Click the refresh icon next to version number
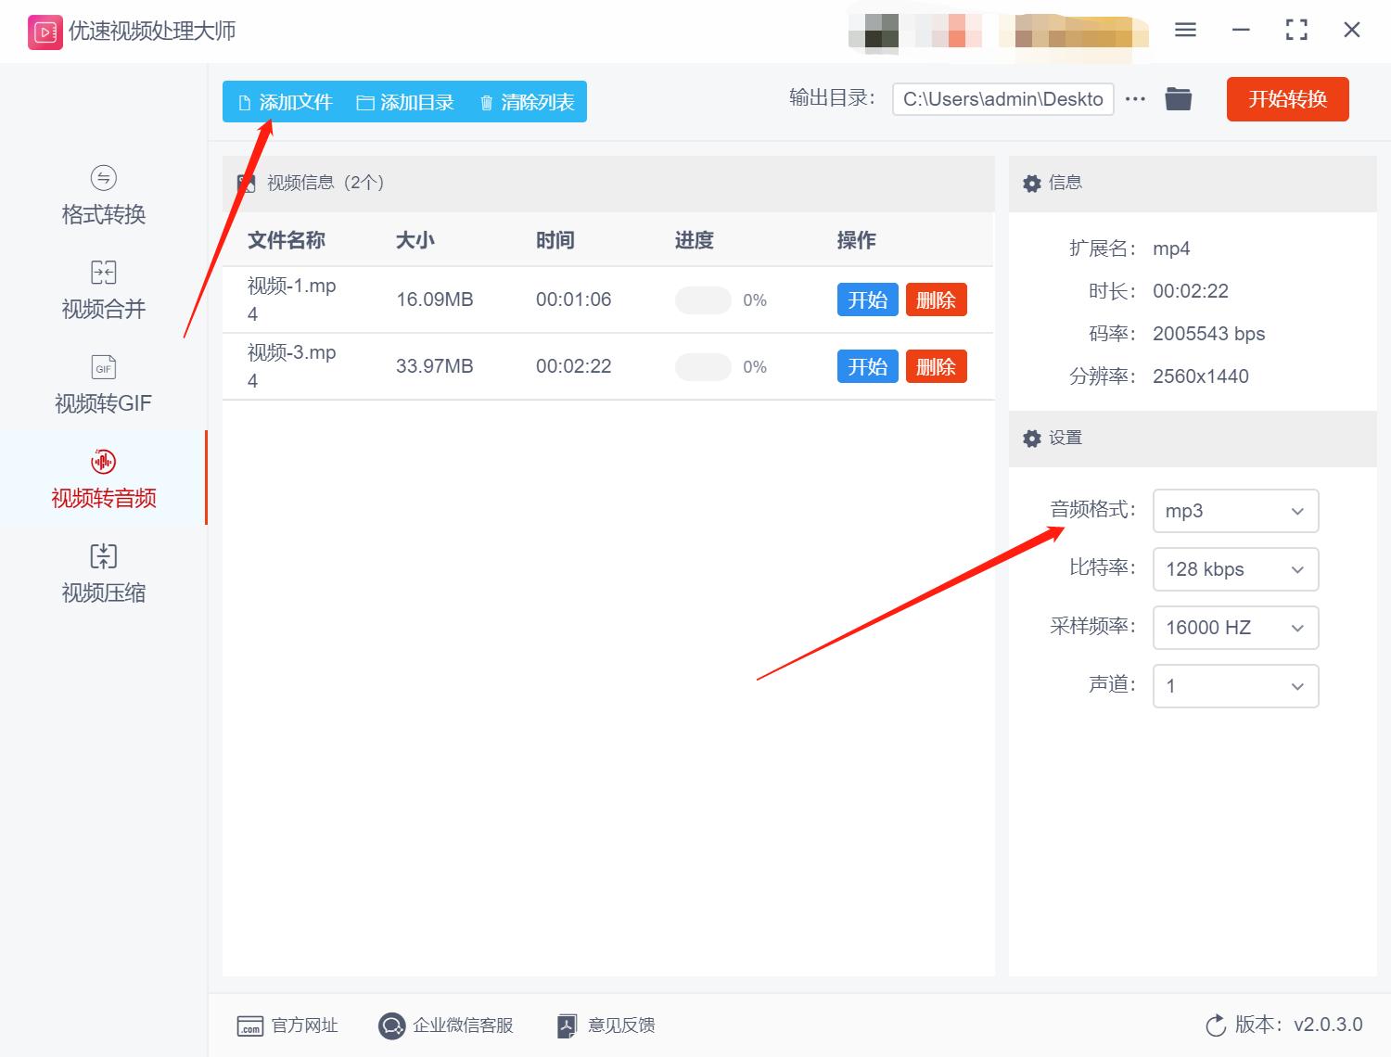 1216,1025
